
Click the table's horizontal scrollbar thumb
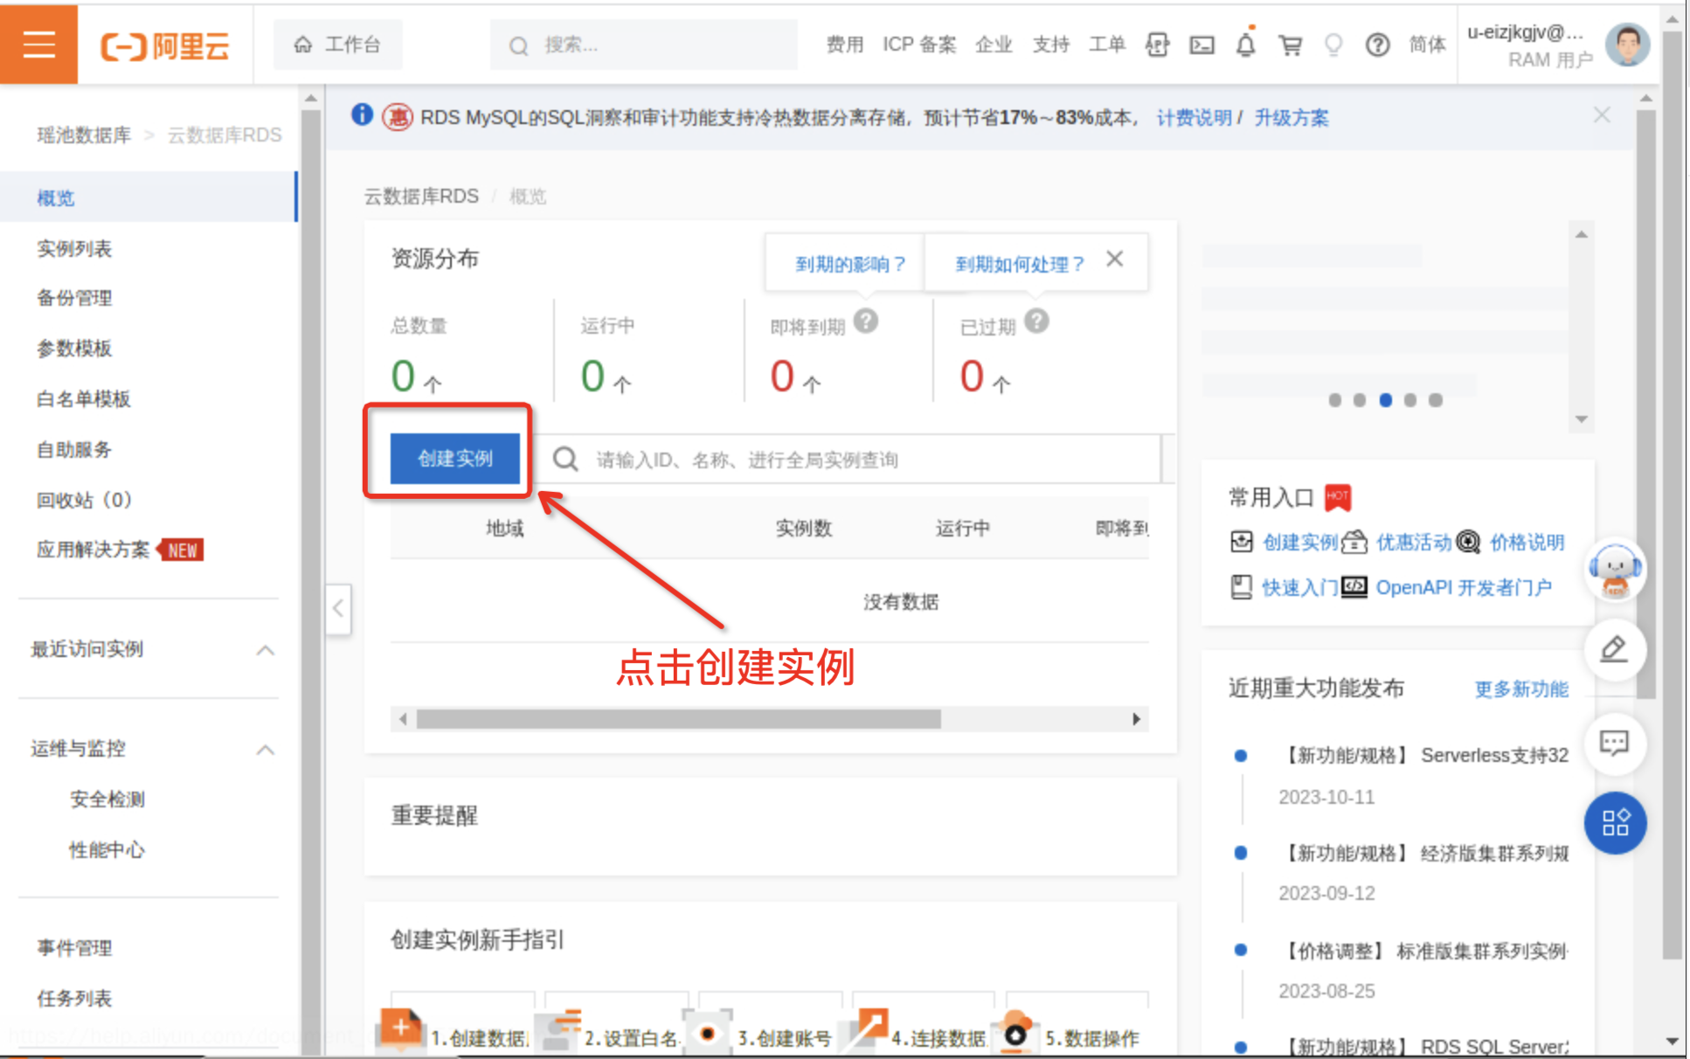point(678,719)
